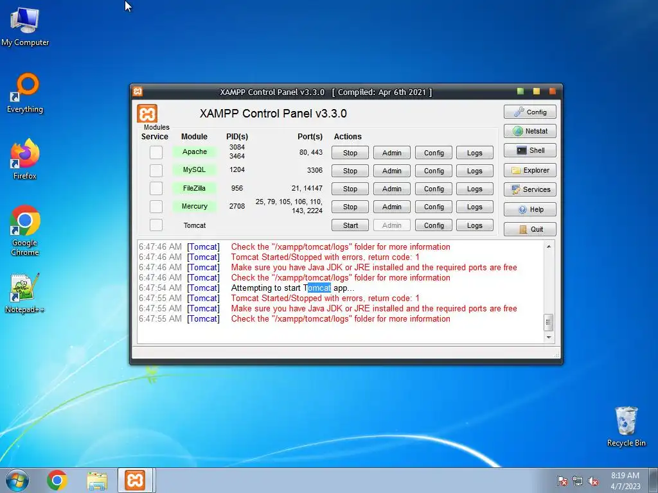Open Mercury Logs menu
Viewport: 658px width, 493px height.
click(475, 207)
